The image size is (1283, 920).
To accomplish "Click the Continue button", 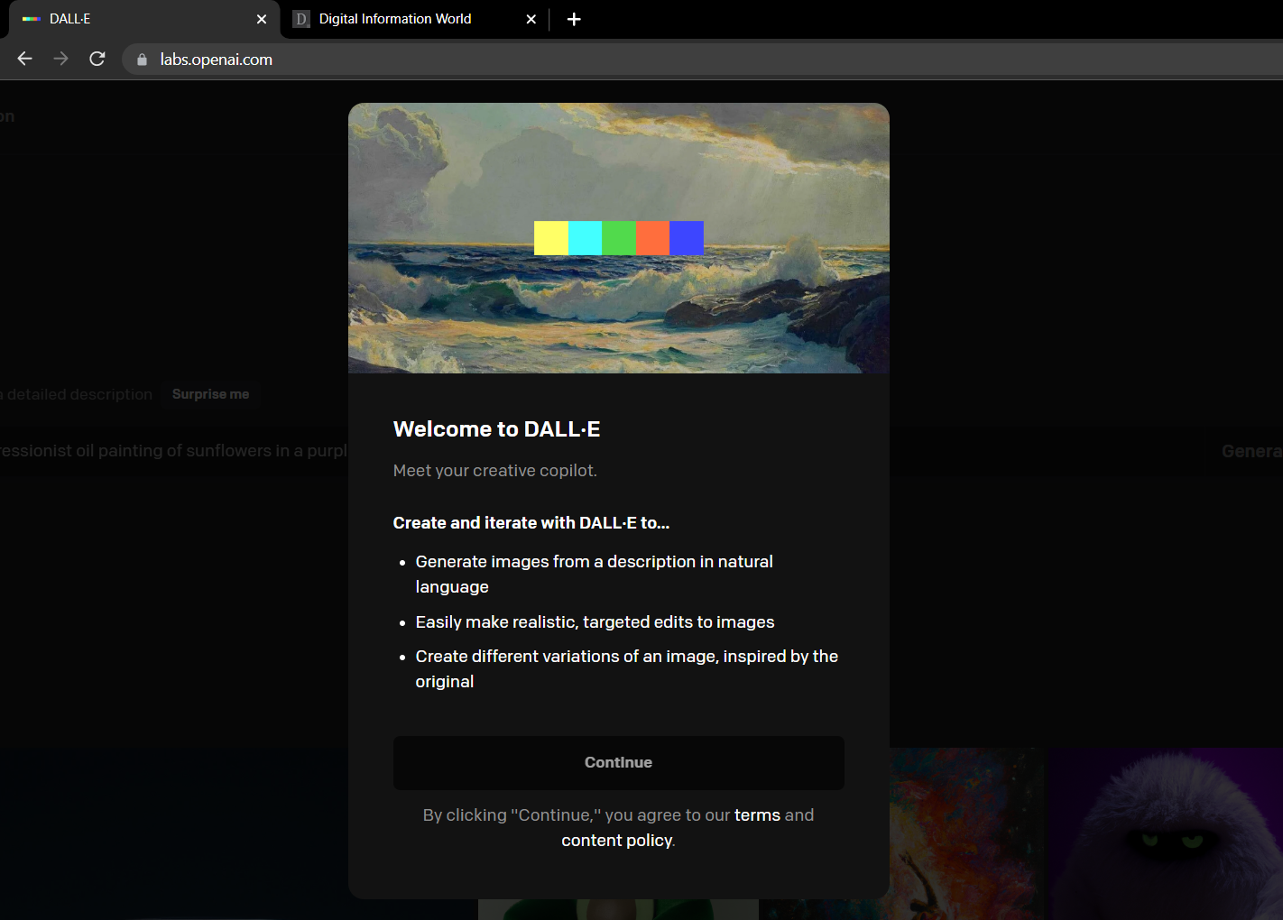I will click(x=619, y=763).
